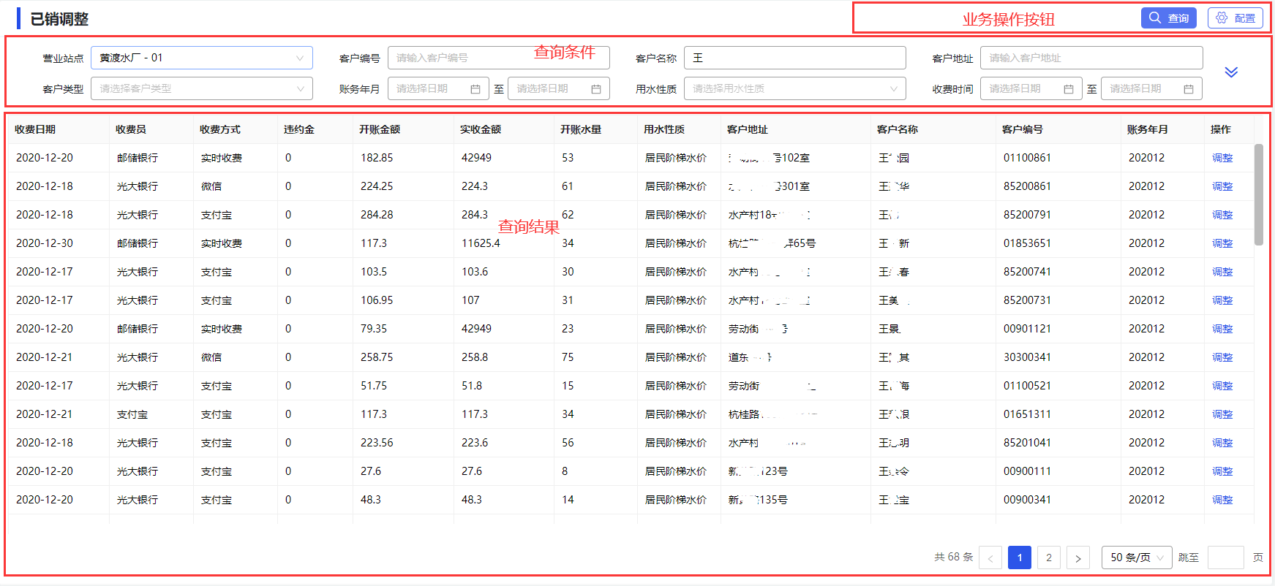Click 调整 for customer 30300341

[1222, 357]
